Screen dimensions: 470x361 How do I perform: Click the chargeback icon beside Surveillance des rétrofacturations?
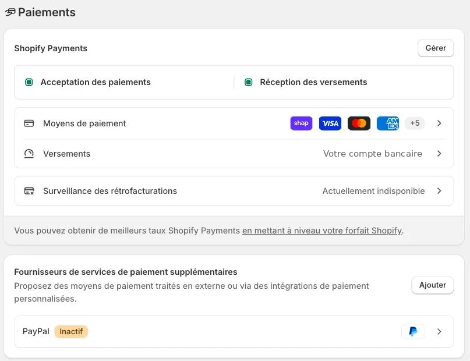(x=29, y=191)
